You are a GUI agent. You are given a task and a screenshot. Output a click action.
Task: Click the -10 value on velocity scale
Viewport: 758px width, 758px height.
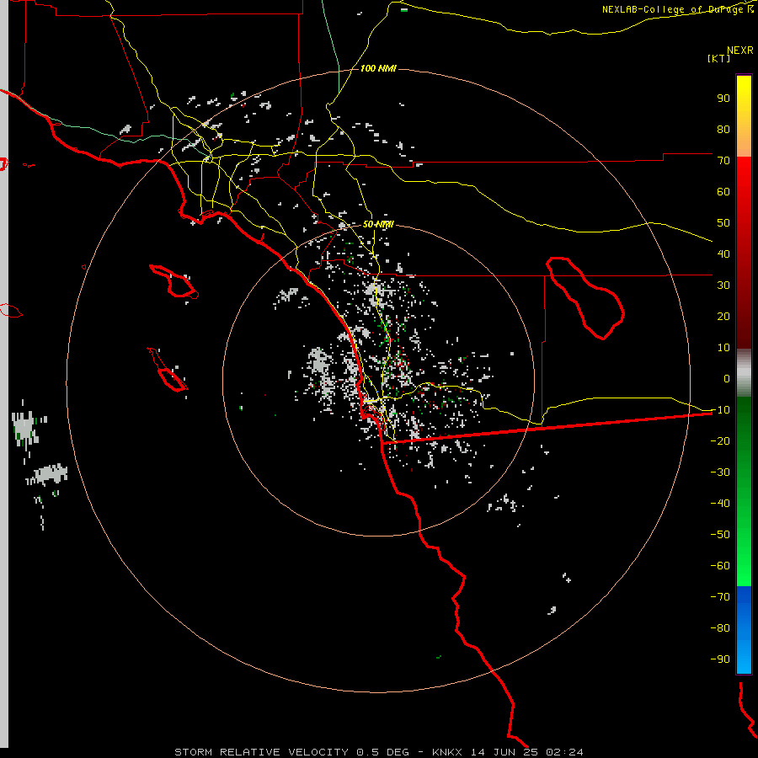pos(720,410)
